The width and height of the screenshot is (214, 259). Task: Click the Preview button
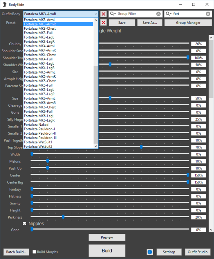pos(107,237)
